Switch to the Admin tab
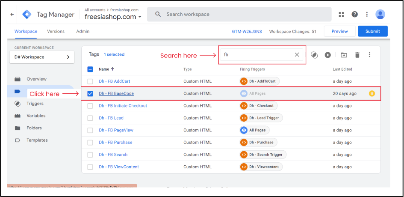 (83, 32)
